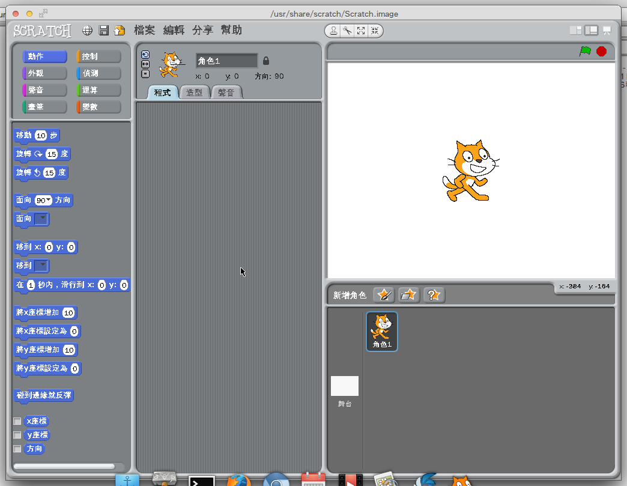Click the block palette horizontal scrollbar

click(64, 466)
